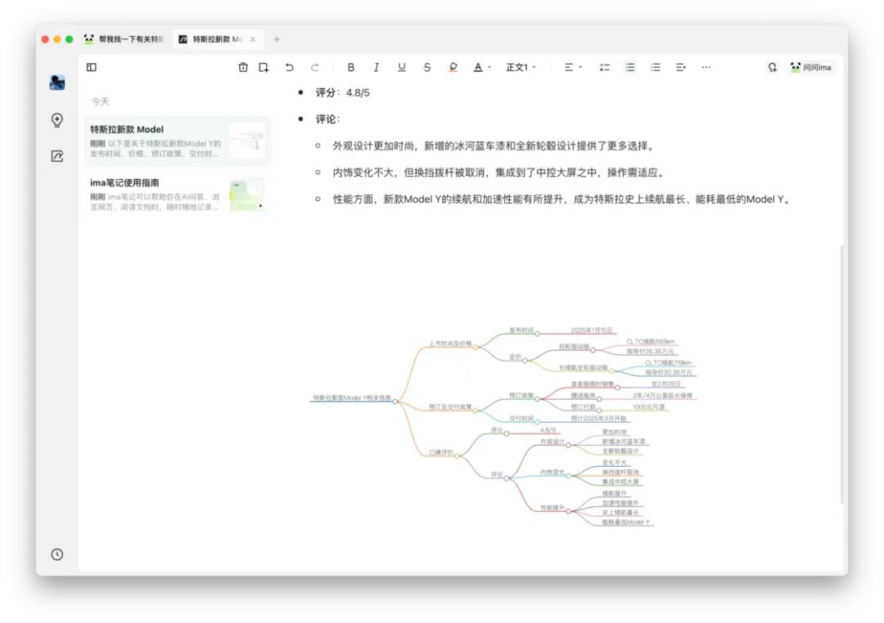Toggle strikethrough formatting
The width and height of the screenshot is (884, 623).
pyautogui.click(x=426, y=67)
